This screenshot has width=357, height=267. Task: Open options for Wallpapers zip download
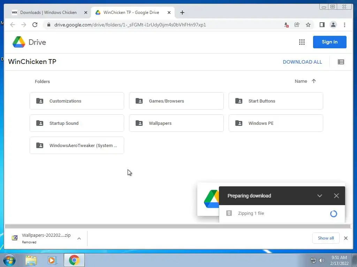pyautogui.click(x=79, y=238)
